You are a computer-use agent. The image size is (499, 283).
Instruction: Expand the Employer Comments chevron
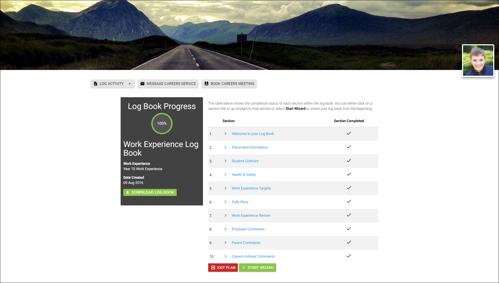pos(225,229)
